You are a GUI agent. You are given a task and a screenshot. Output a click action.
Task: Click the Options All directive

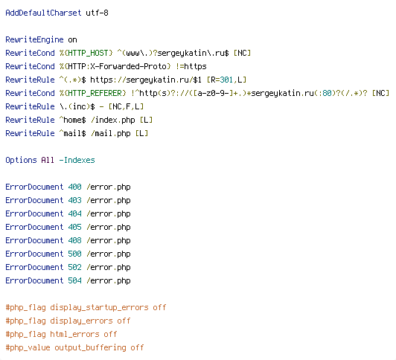pyautogui.click(x=30, y=160)
